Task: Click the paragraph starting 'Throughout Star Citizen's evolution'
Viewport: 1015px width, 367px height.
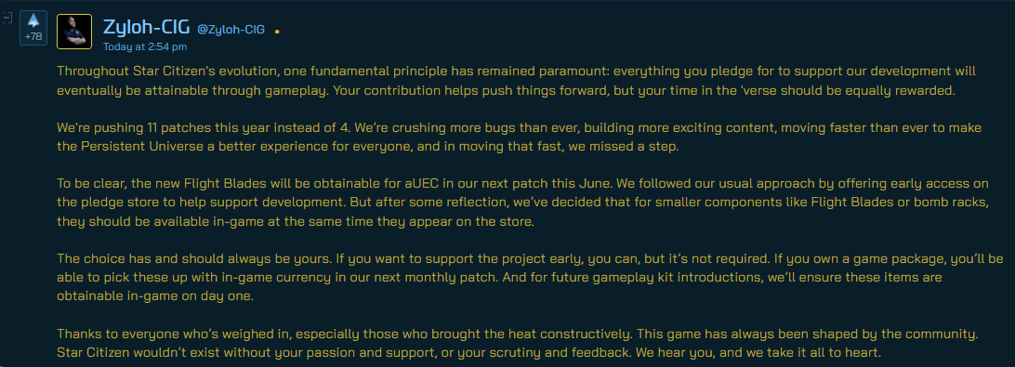Action: pyautogui.click(x=516, y=81)
